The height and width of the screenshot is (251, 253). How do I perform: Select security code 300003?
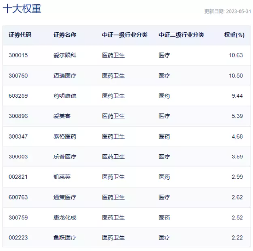pos(18,157)
